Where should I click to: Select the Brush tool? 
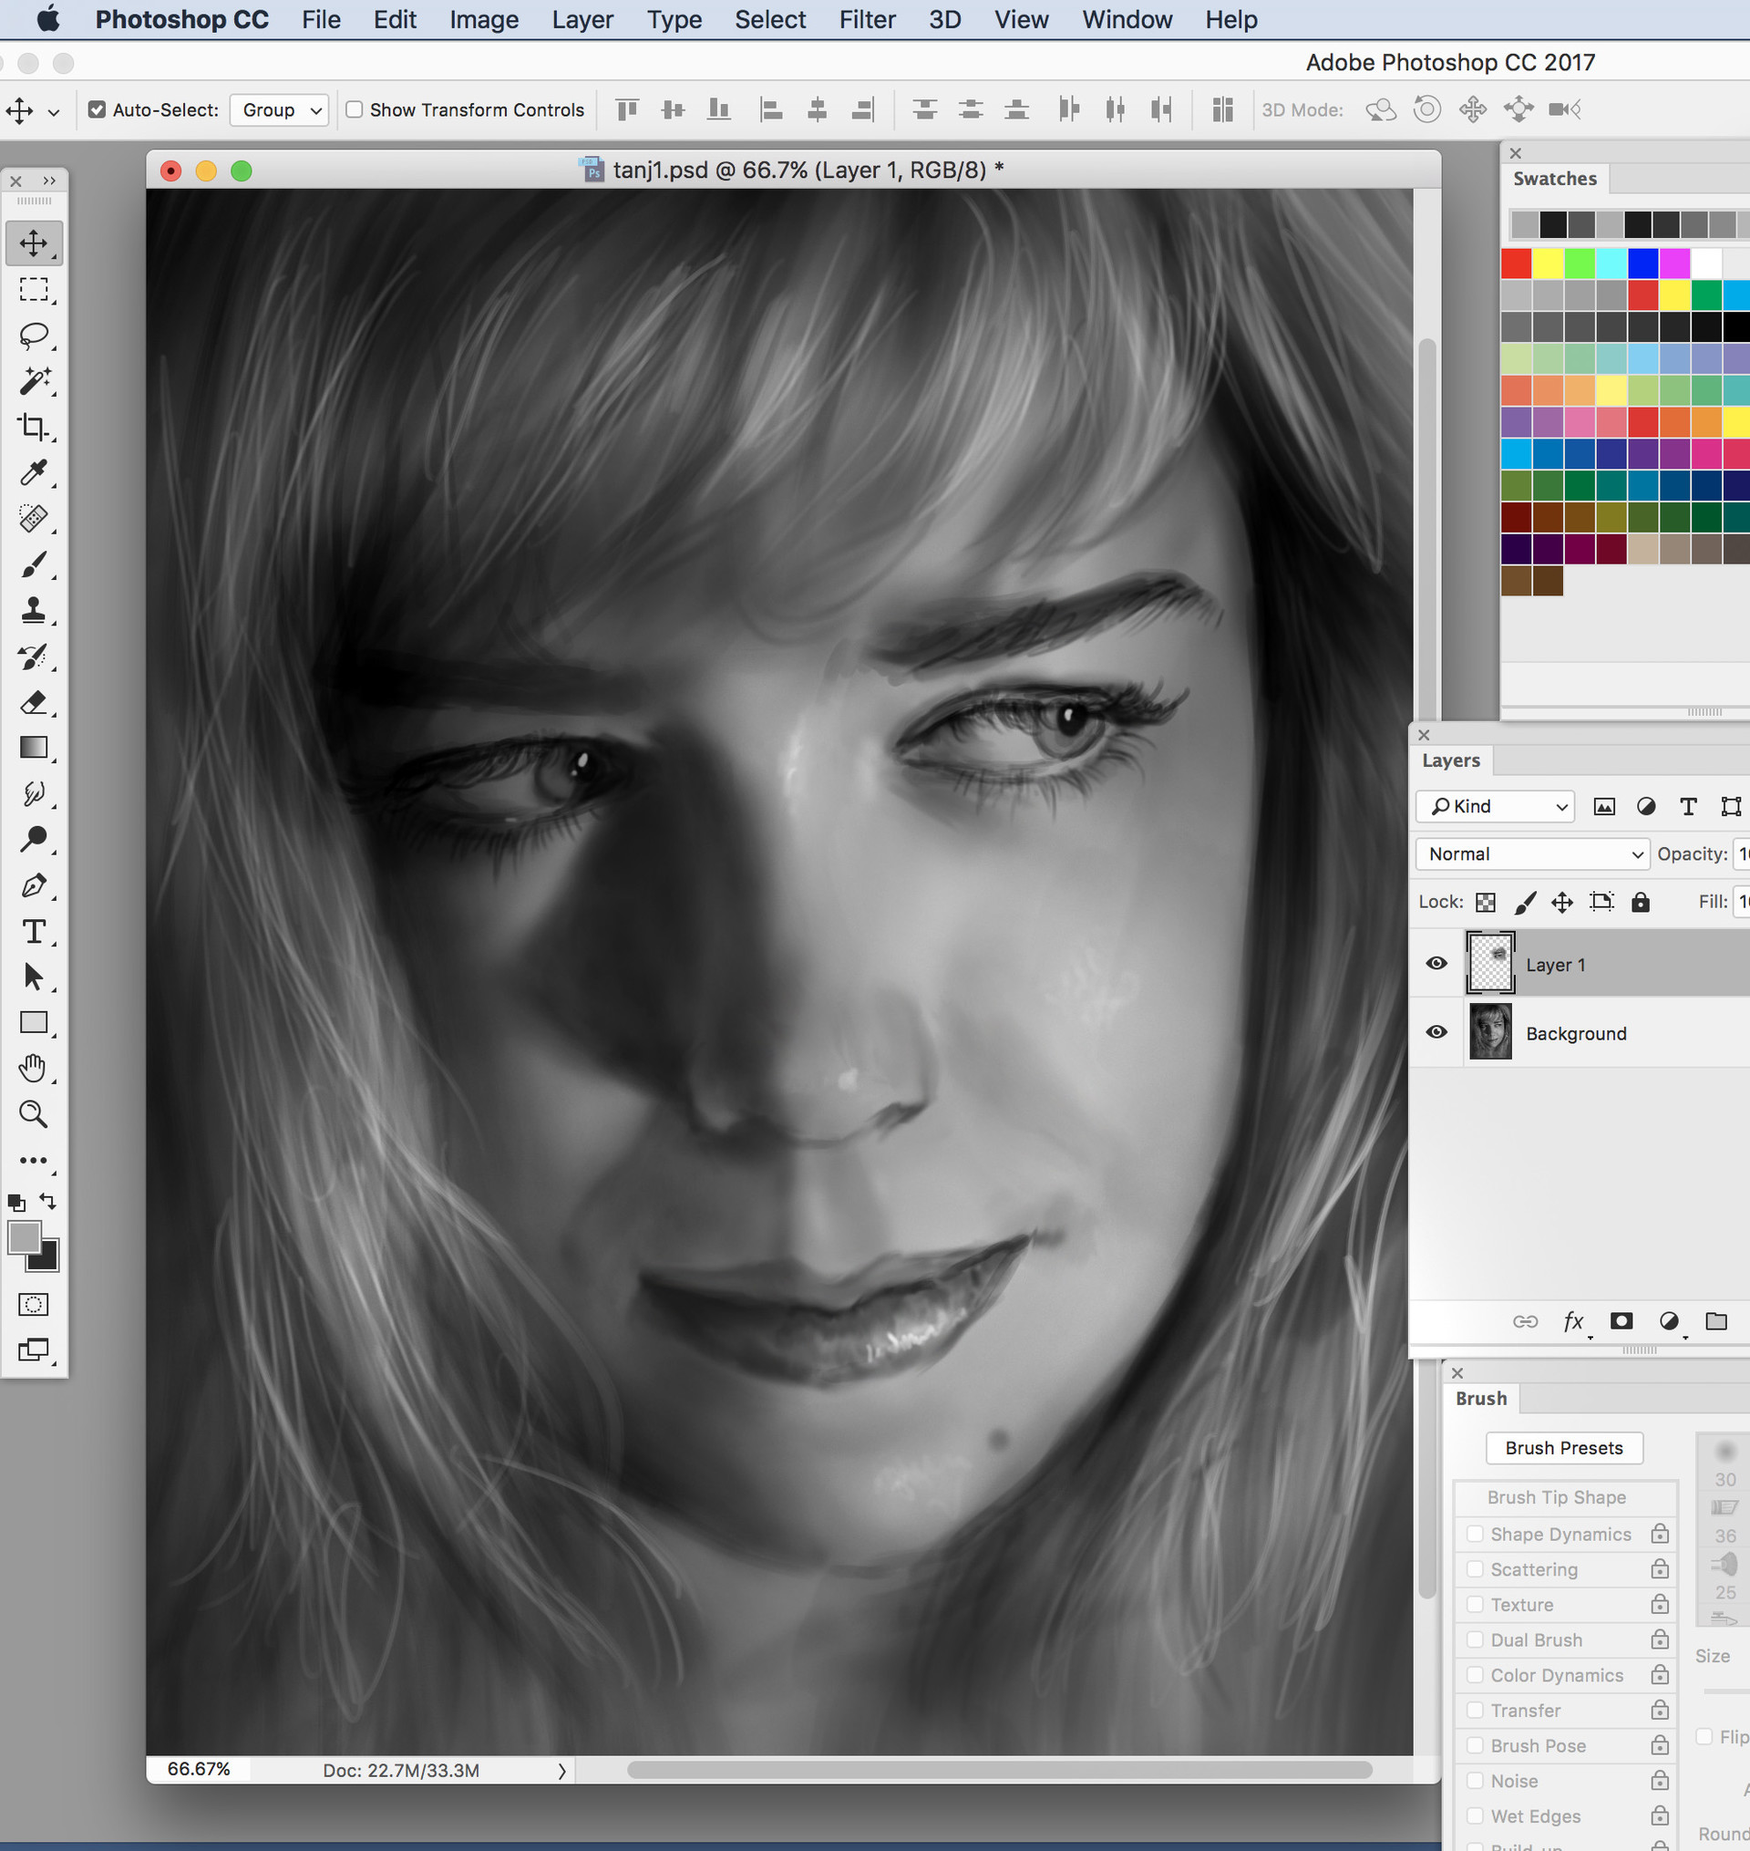tap(34, 564)
